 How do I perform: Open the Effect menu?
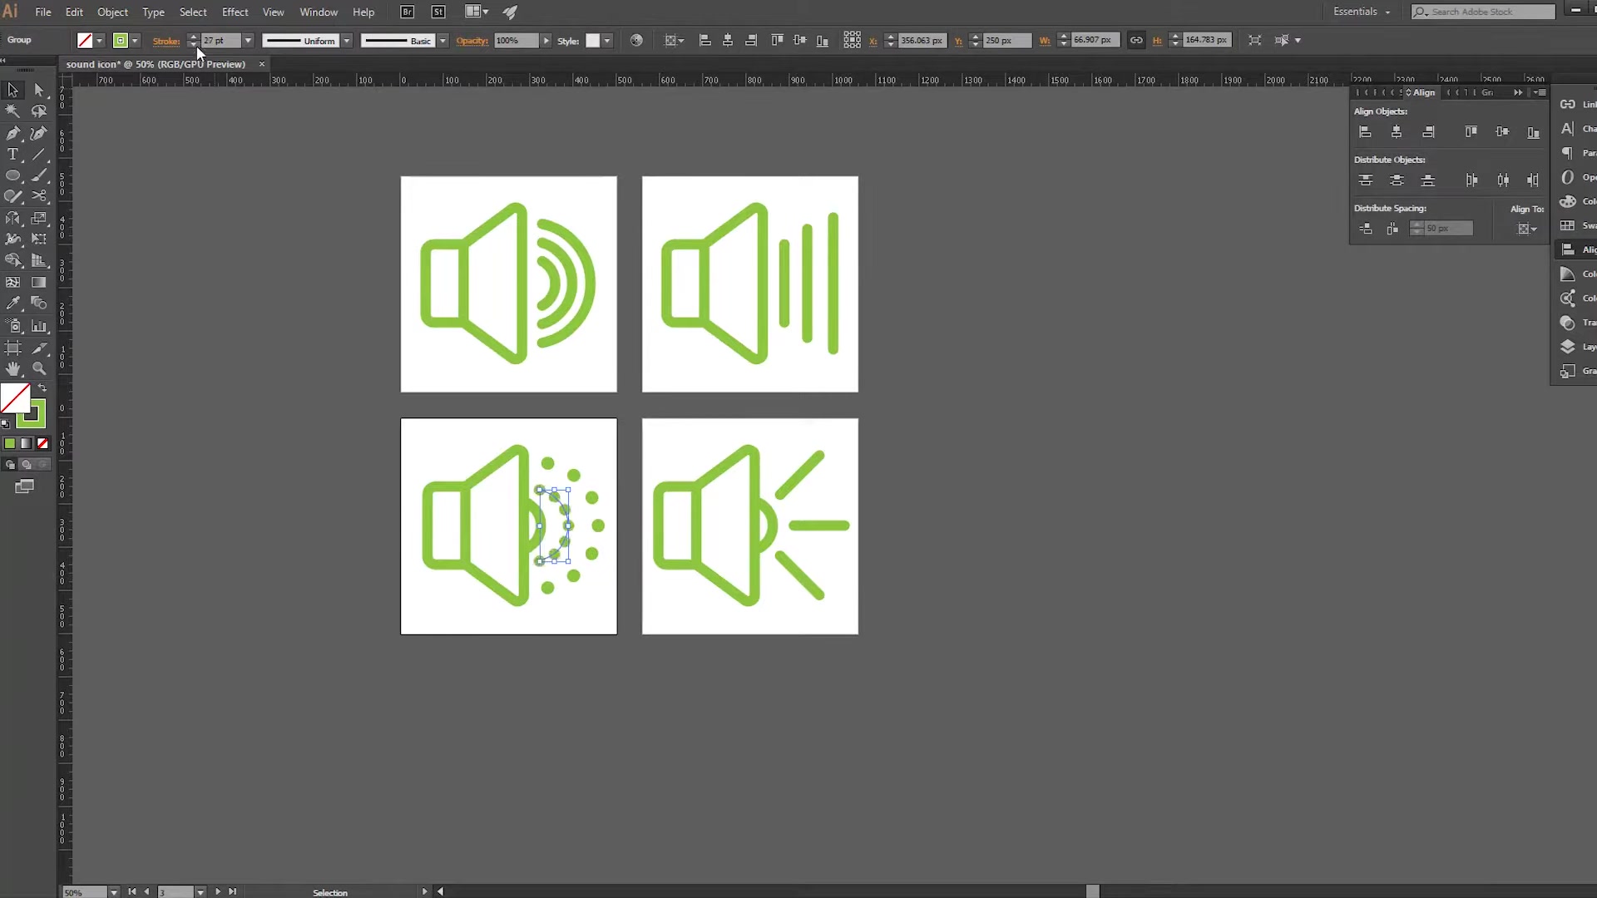(x=235, y=12)
